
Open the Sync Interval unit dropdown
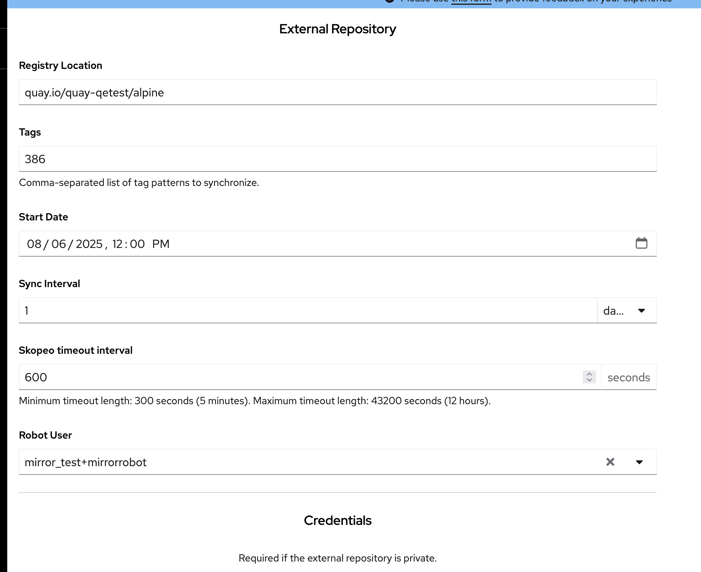click(627, 311)
